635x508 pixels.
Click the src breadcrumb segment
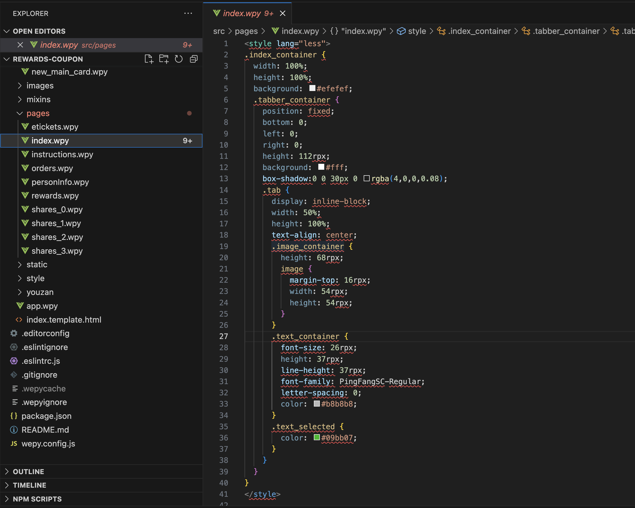click(219, 31)
